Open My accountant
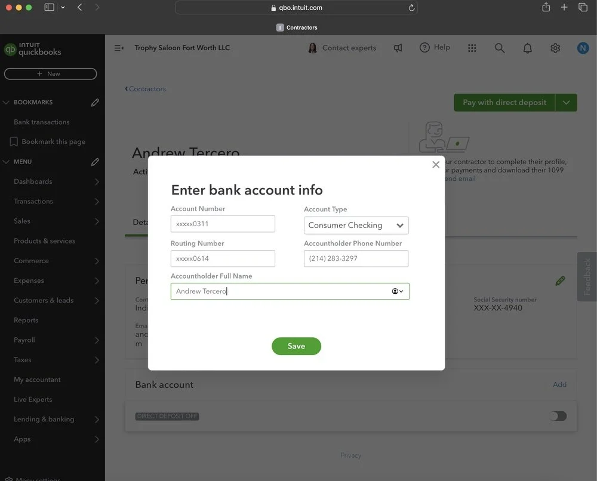This screenshot has height=481, width=597. pyautogui.click(x=37, y=380)
